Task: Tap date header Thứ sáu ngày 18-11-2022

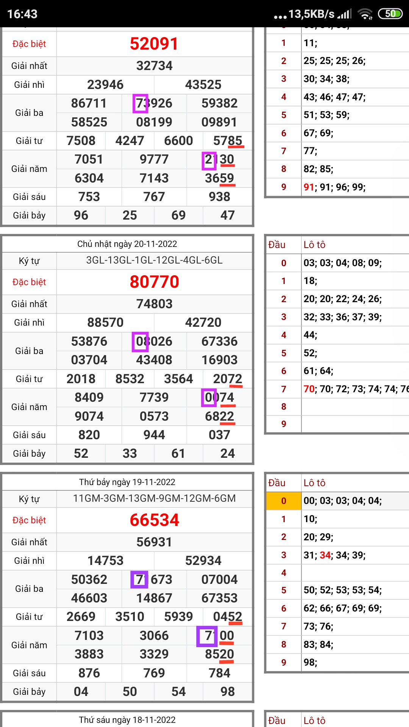Action: (x=127, y=720)
